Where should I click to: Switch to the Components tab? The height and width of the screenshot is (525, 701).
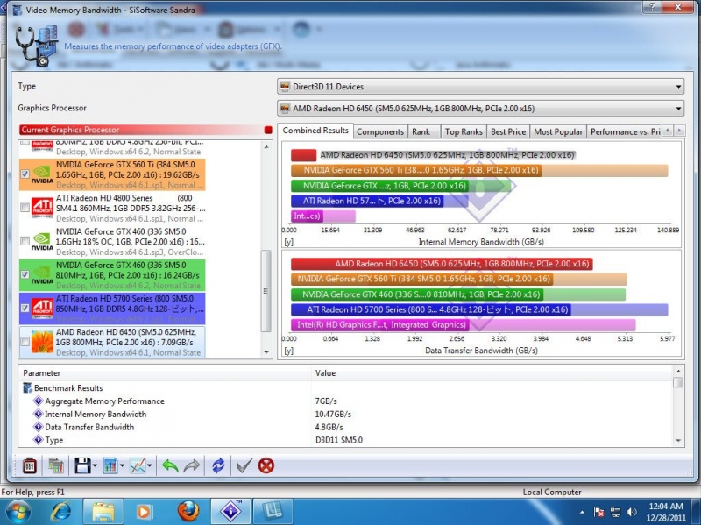[x=380, y=132]
